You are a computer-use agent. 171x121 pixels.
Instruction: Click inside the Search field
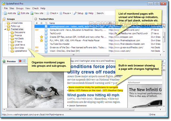click(110, 13)
